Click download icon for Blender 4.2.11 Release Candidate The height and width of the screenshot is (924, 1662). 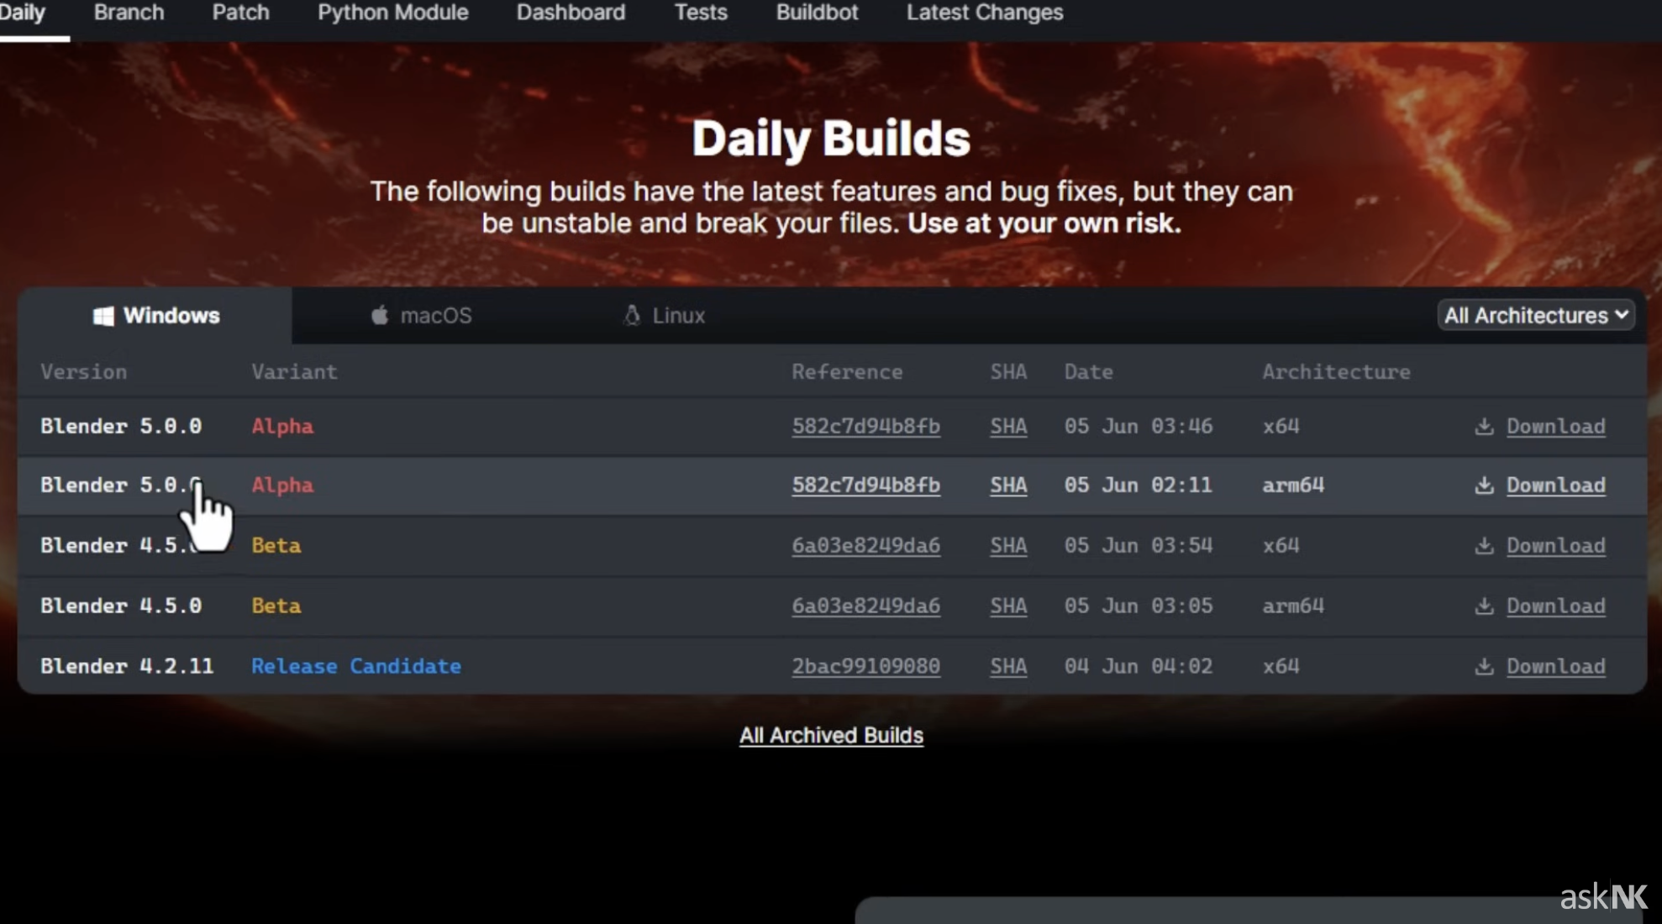coord(1484,667)
